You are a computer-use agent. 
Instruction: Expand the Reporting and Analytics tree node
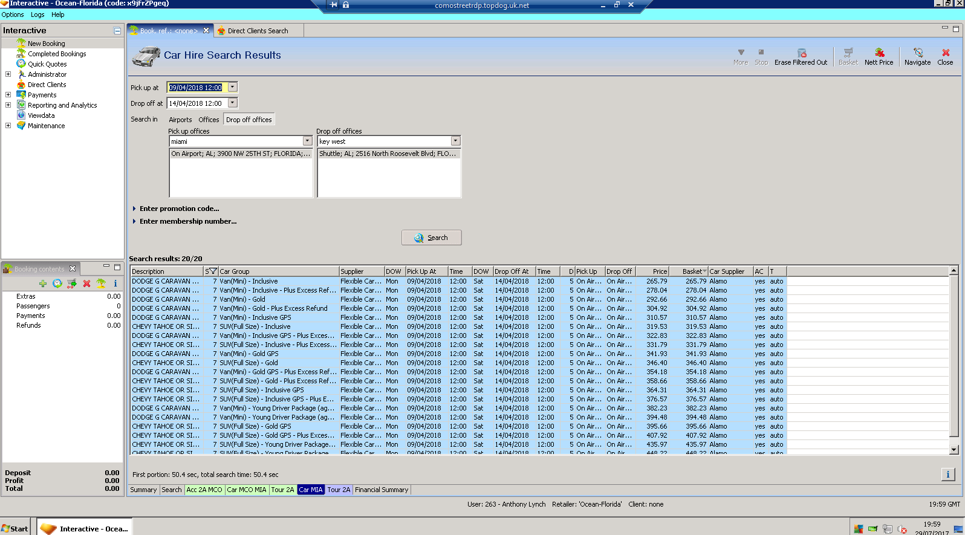pyautogui.click(x=8, y=105)
